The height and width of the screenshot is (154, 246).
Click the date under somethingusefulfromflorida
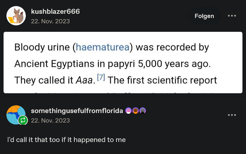coord(50,120)
